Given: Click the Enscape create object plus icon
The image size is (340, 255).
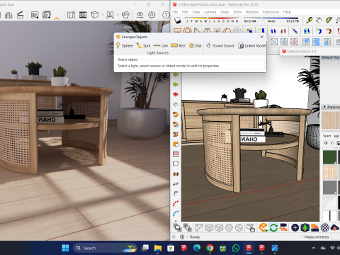Looking at the screenshot, I should coord(295,228).
